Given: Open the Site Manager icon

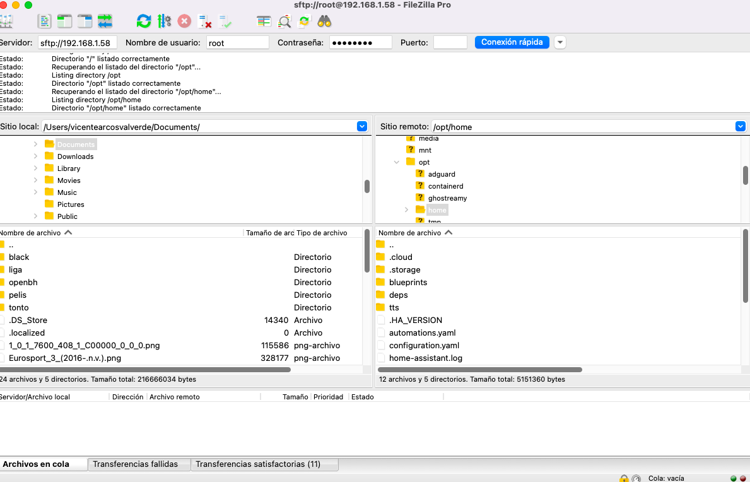Looking at the screenshot, I should (x=6, y=21).
